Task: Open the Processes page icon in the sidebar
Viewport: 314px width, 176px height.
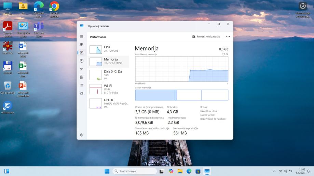Action: (82, 45)
